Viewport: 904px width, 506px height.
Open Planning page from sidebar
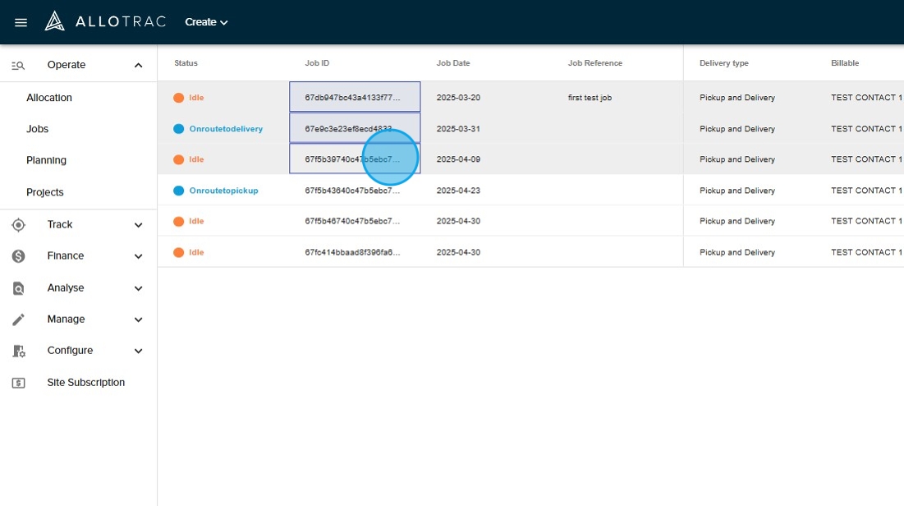[46, 160]
